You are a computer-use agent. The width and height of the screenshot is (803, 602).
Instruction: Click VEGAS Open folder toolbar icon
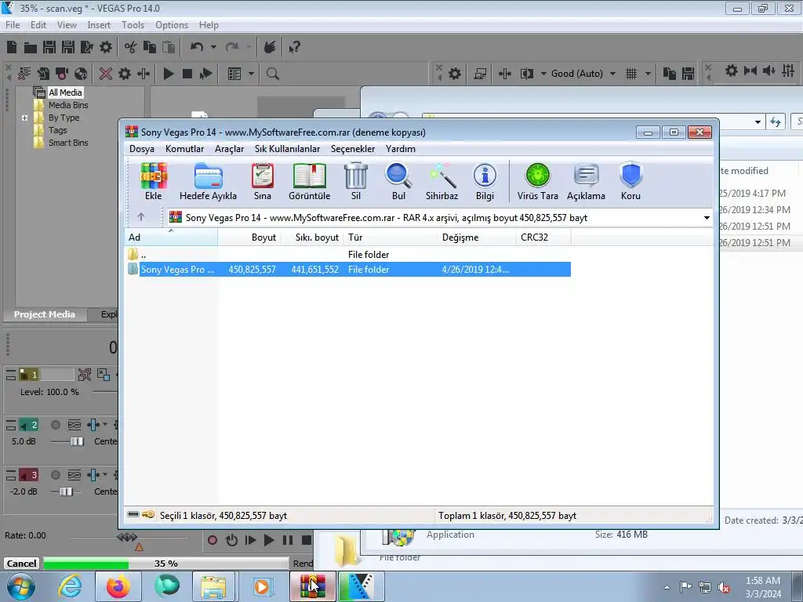pos(31,48)
